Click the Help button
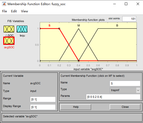This screenshot has width=143, height=123. pyautogui.click(x=76, y=107)
